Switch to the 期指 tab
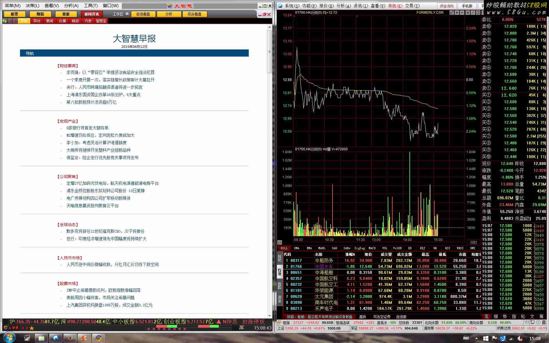This screenshot has height=343, width=549. coord(40,14)
